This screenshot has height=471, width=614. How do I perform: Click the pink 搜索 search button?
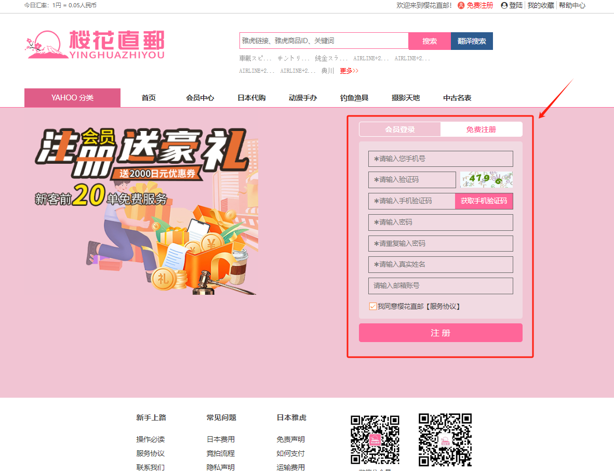pos(429,41)
